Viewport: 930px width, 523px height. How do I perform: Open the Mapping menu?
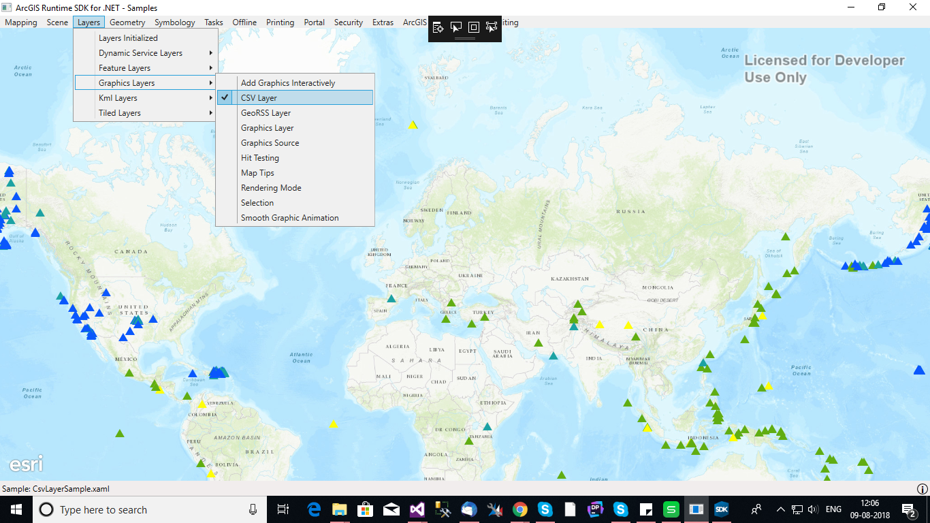[21, 22]
